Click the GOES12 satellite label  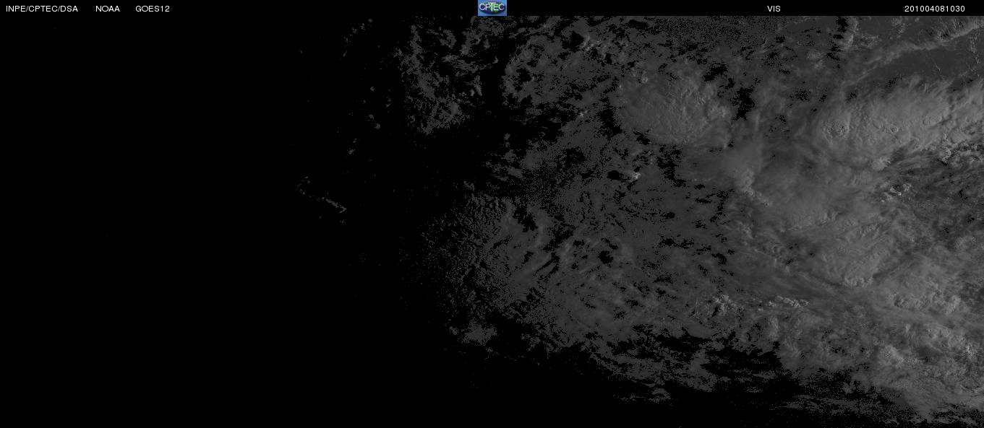pos(153,9)
